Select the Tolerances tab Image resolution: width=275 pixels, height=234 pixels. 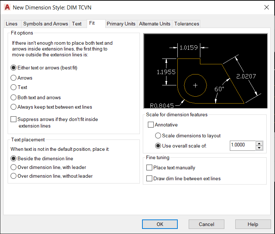[x=186, y=24]
